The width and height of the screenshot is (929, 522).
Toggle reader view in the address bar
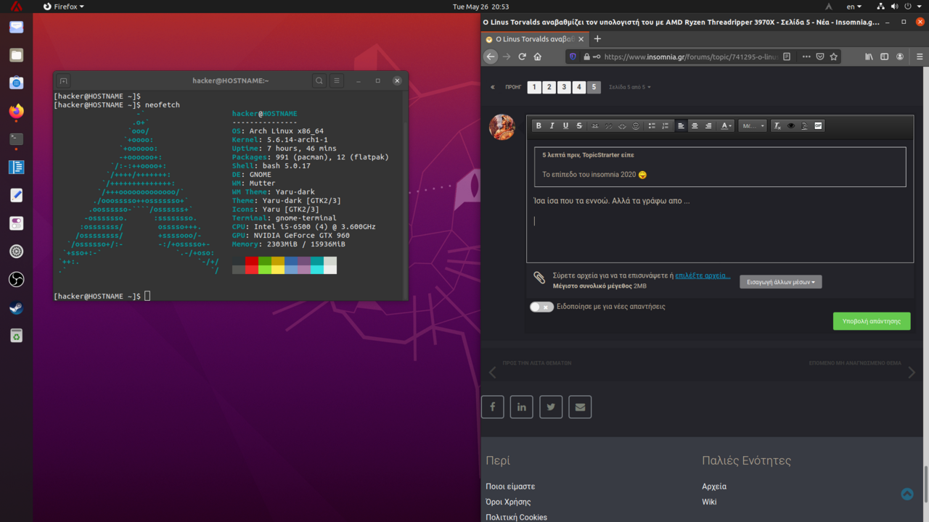(787, 57)
